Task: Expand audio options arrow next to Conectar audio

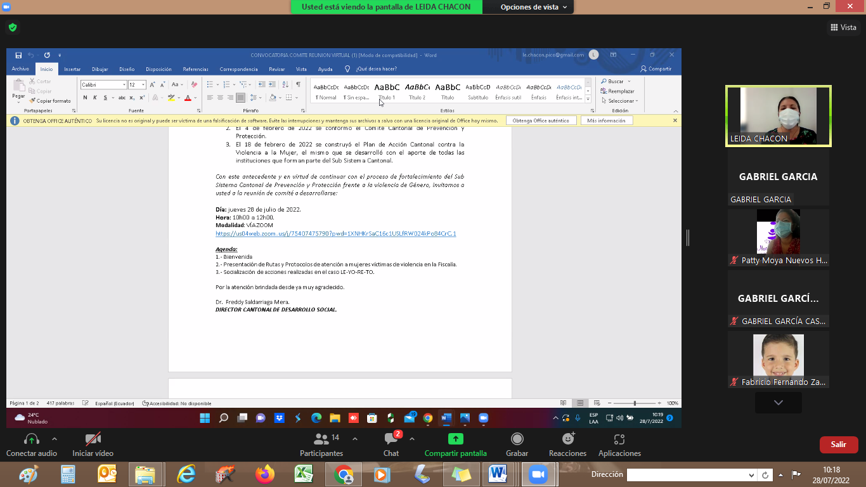Action: coord(55,439)
